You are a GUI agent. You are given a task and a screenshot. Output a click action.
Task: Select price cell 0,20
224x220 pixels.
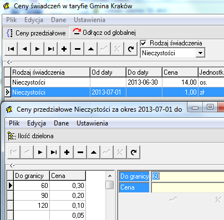coord(68,195)
